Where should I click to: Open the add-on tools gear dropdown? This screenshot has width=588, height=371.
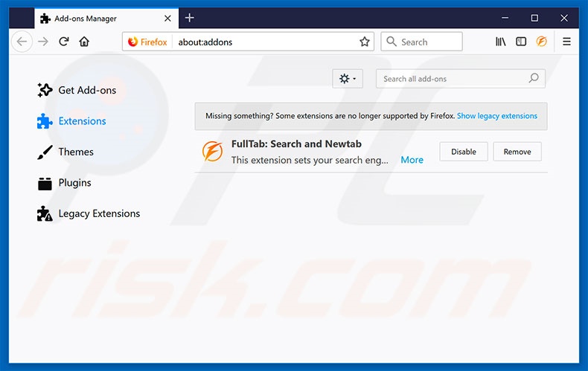pyautogui.click(x=348, y=79)
